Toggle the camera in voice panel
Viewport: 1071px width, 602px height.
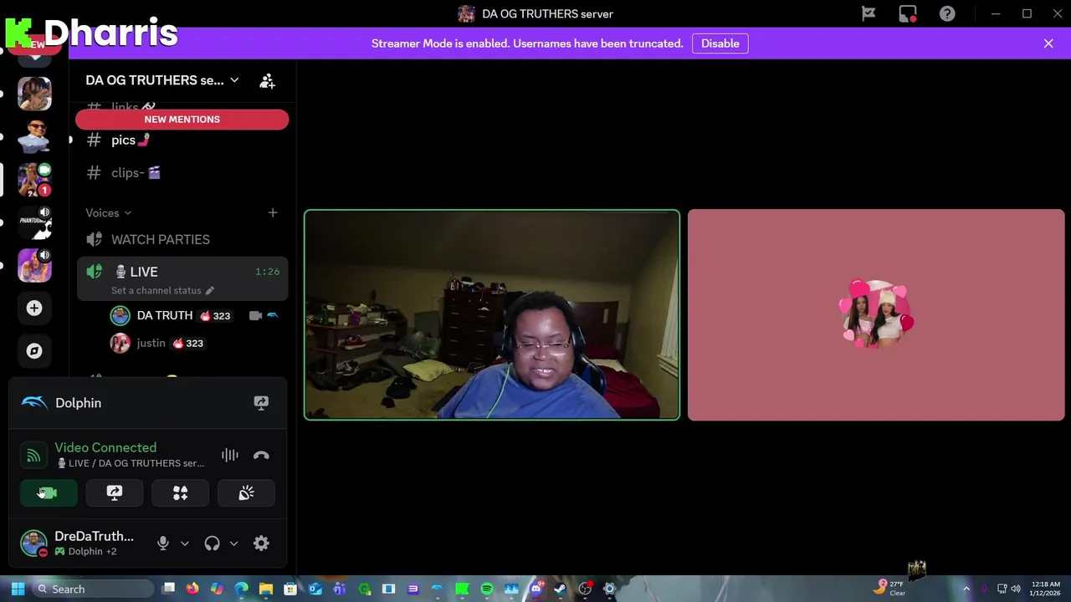tap(49, 493)
